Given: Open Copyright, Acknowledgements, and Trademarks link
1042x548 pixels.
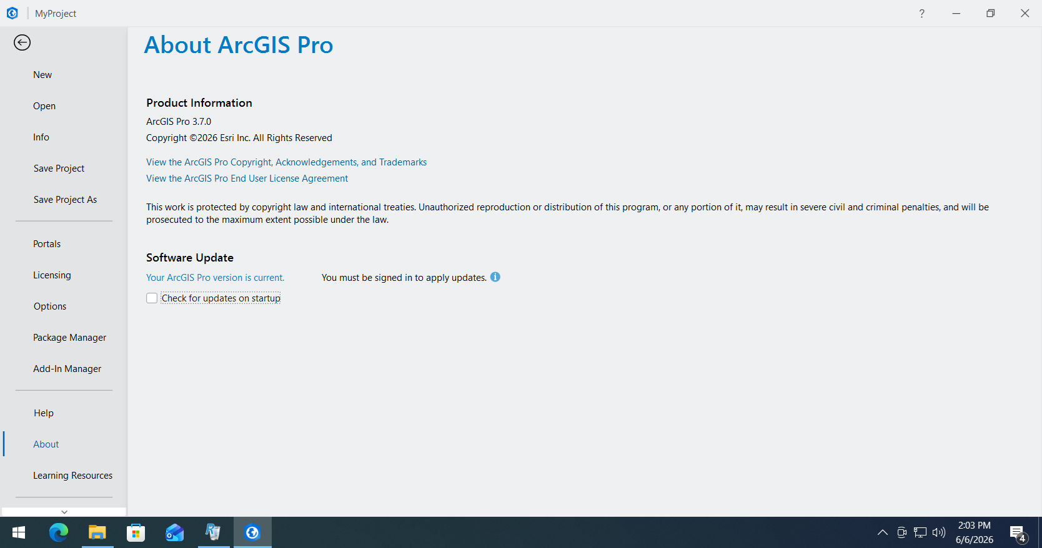Looking at the screenshot, I should coord(286,162).
